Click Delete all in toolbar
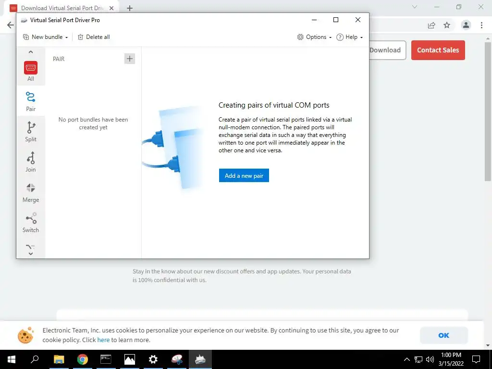This screenshot has height=369, width=492. (x=94, y=37)
